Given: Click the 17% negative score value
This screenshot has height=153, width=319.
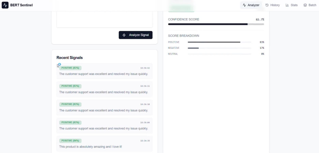Looking at the screenshot, I should pyautogui.click(x=262, y=48).
